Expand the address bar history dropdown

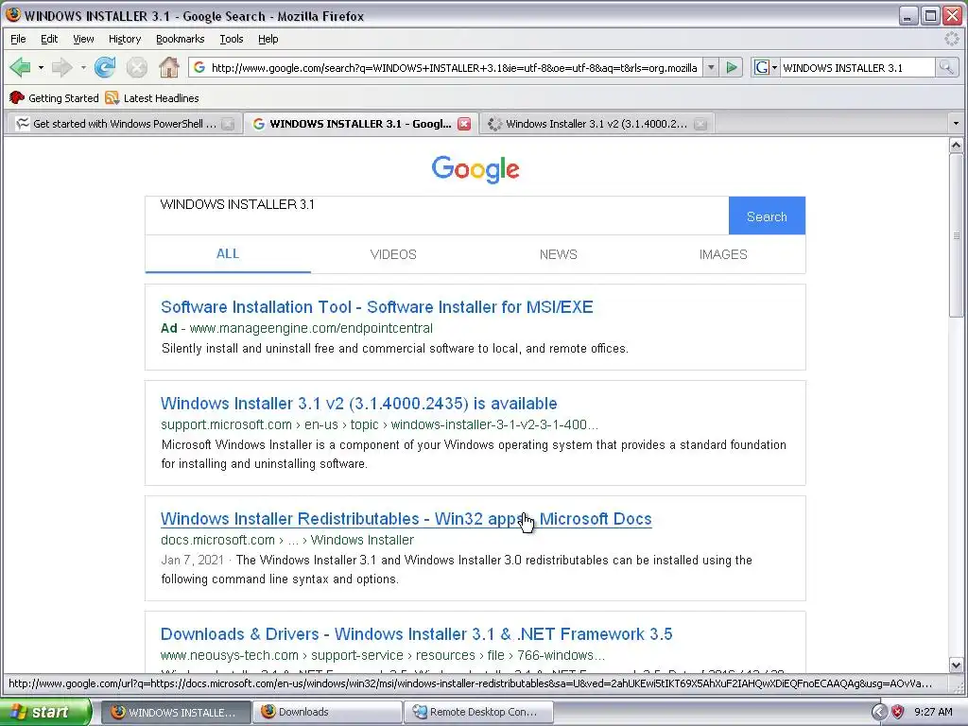click(x=711, y=67)
